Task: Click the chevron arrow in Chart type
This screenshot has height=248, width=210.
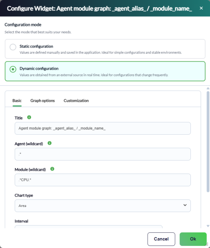Action: pos(185,205)
